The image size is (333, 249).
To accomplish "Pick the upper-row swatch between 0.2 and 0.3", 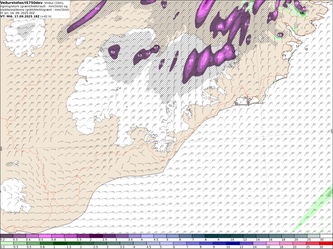I will tap(7, 236).
